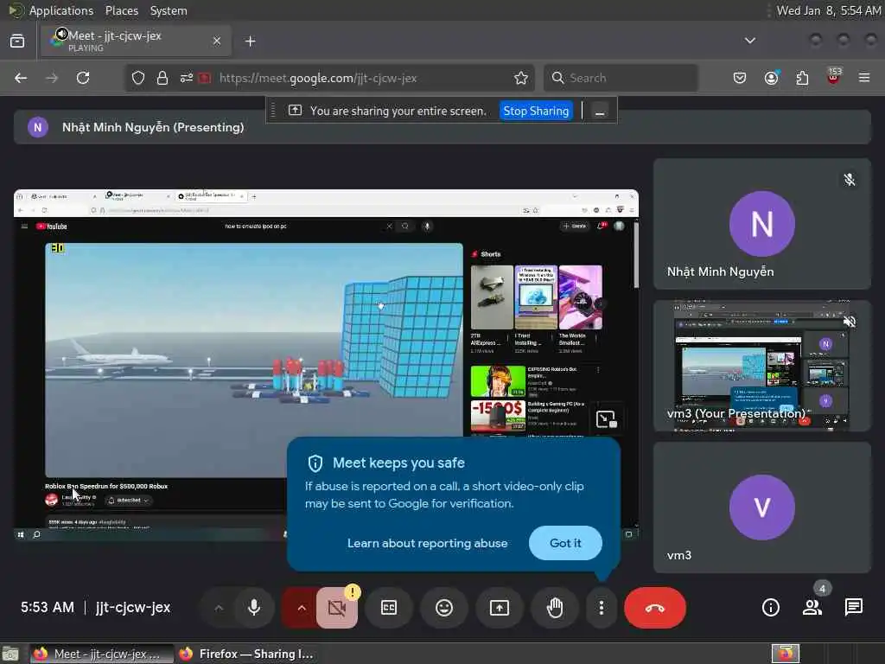The image size is (885, 664).
Task: Open the Pocket save icon
Action: 740,78
